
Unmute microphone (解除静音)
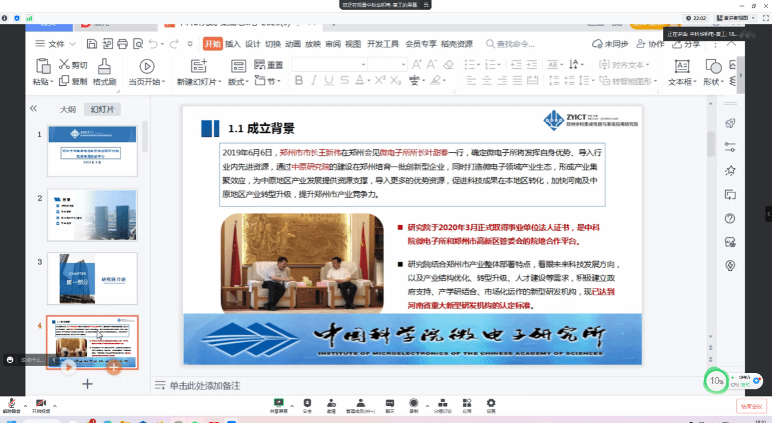11,404
